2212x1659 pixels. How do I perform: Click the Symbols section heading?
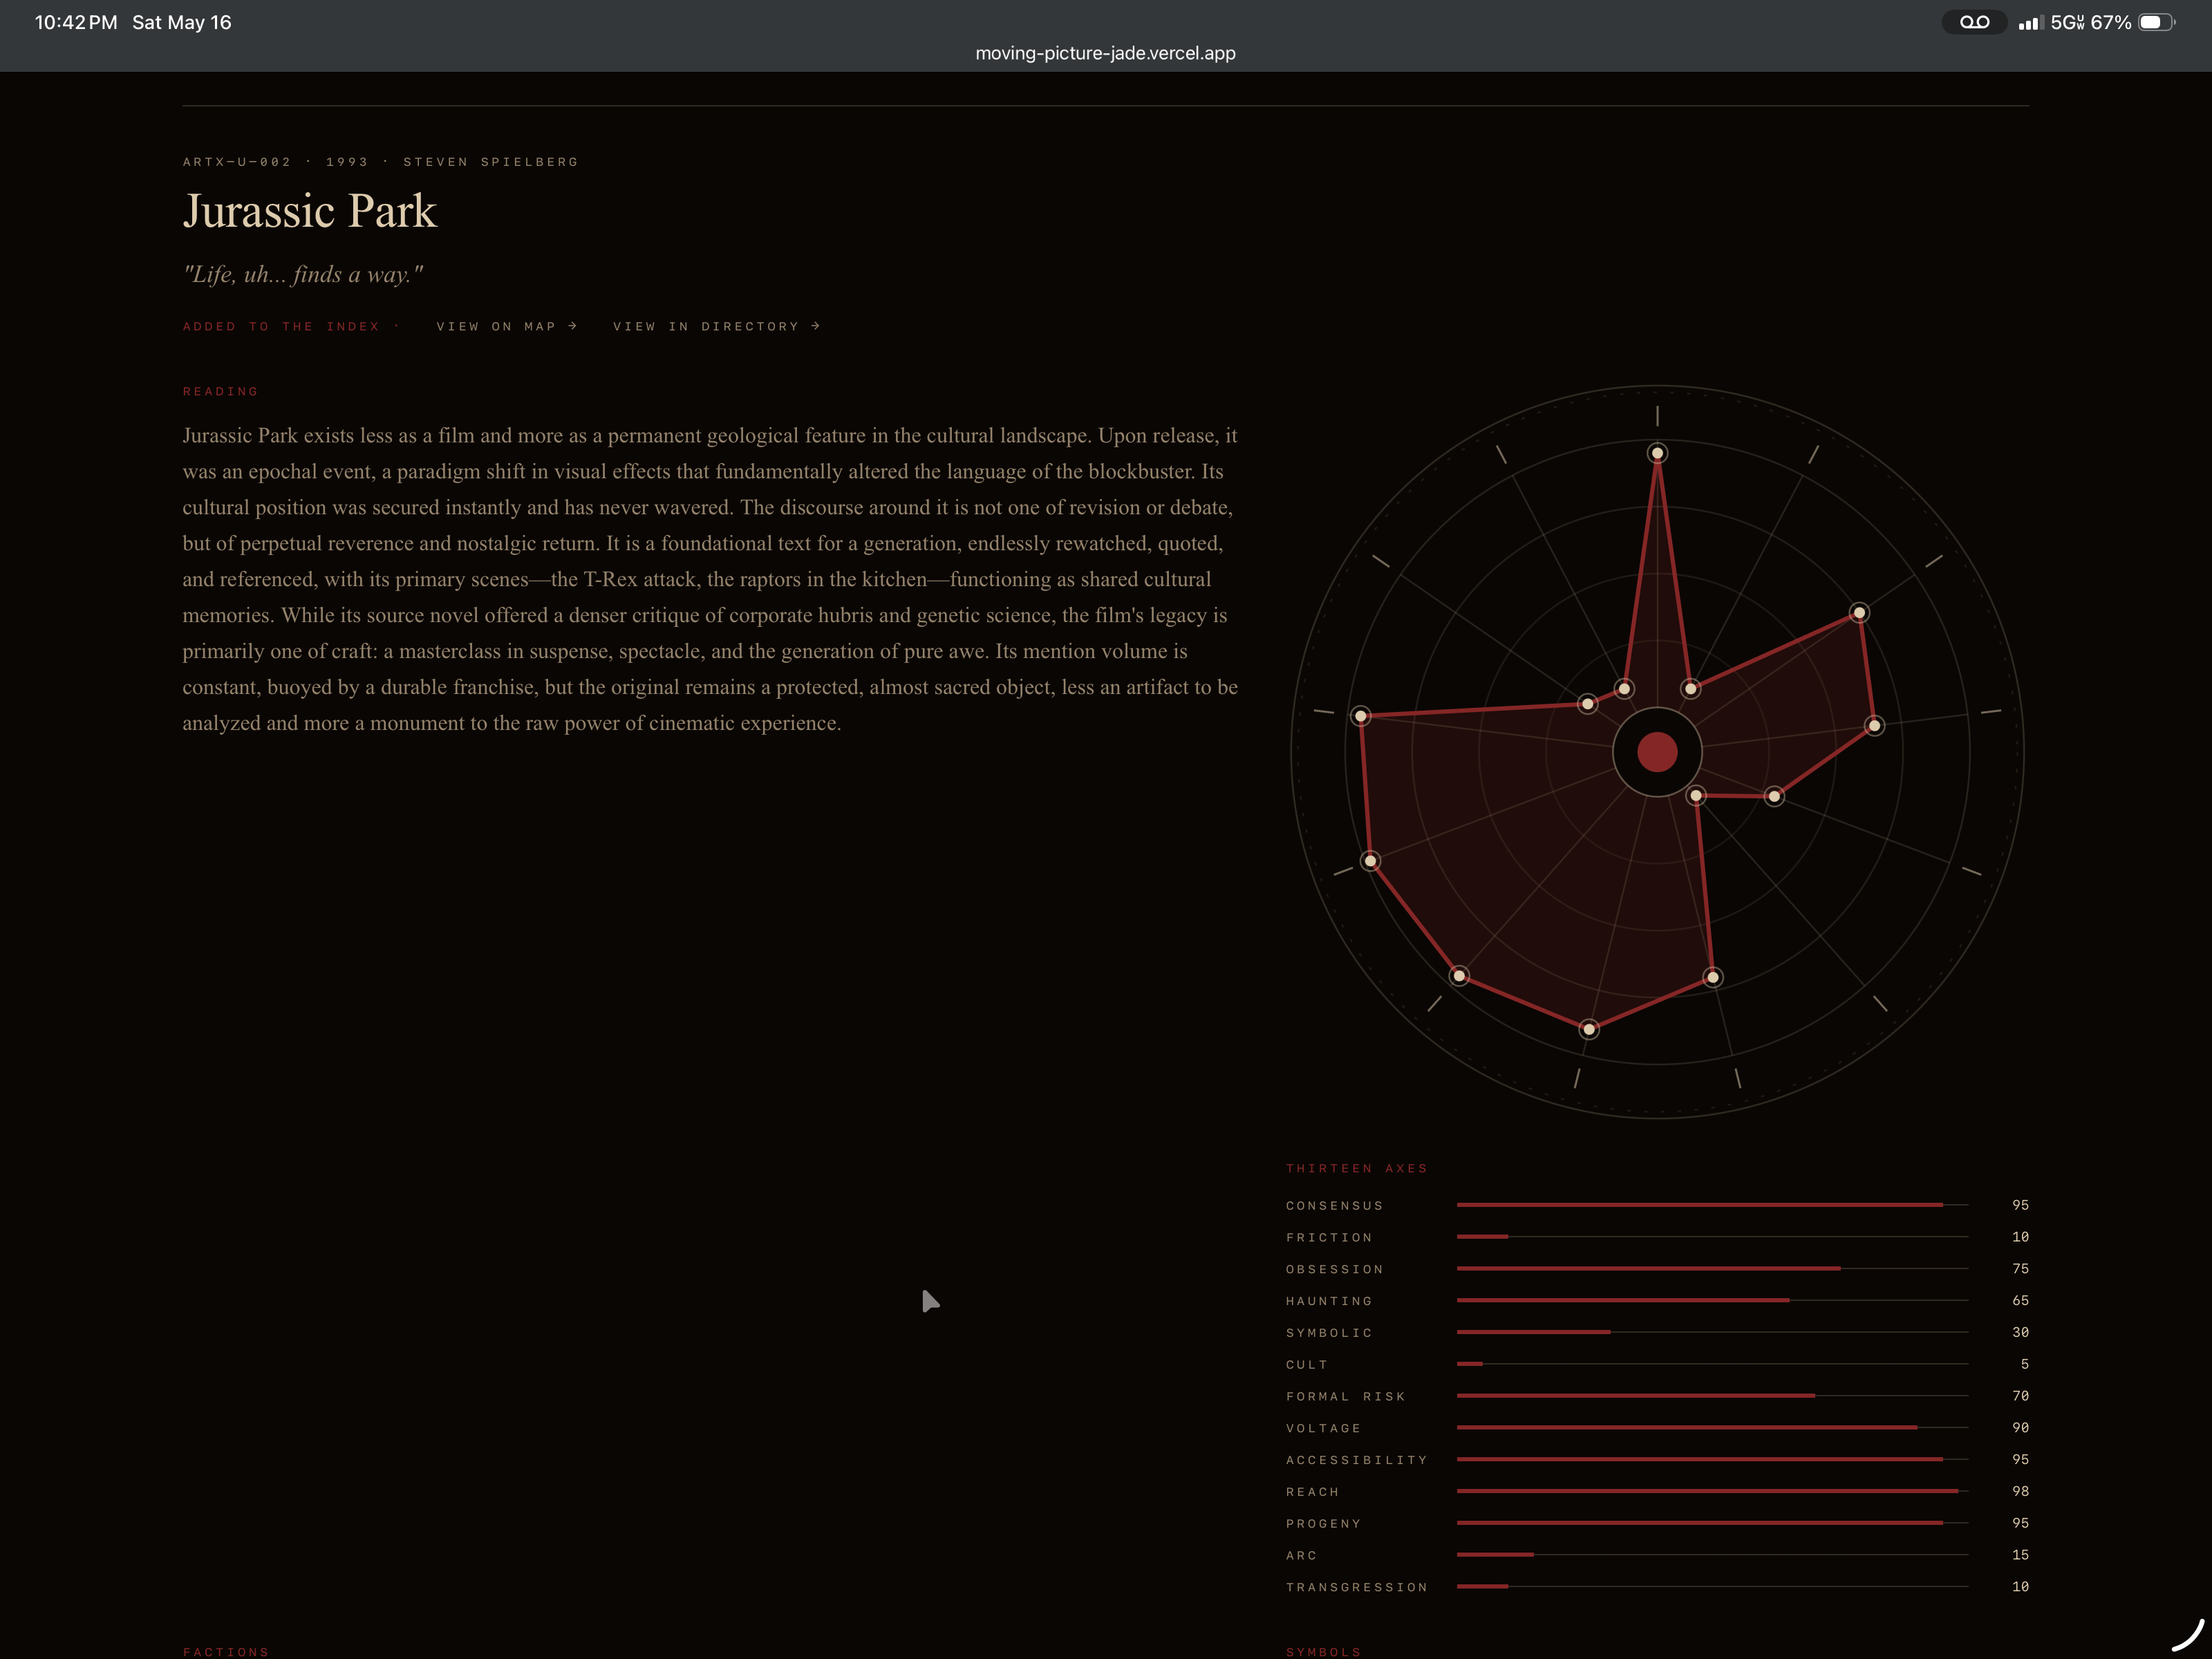pos(1324,1651)
